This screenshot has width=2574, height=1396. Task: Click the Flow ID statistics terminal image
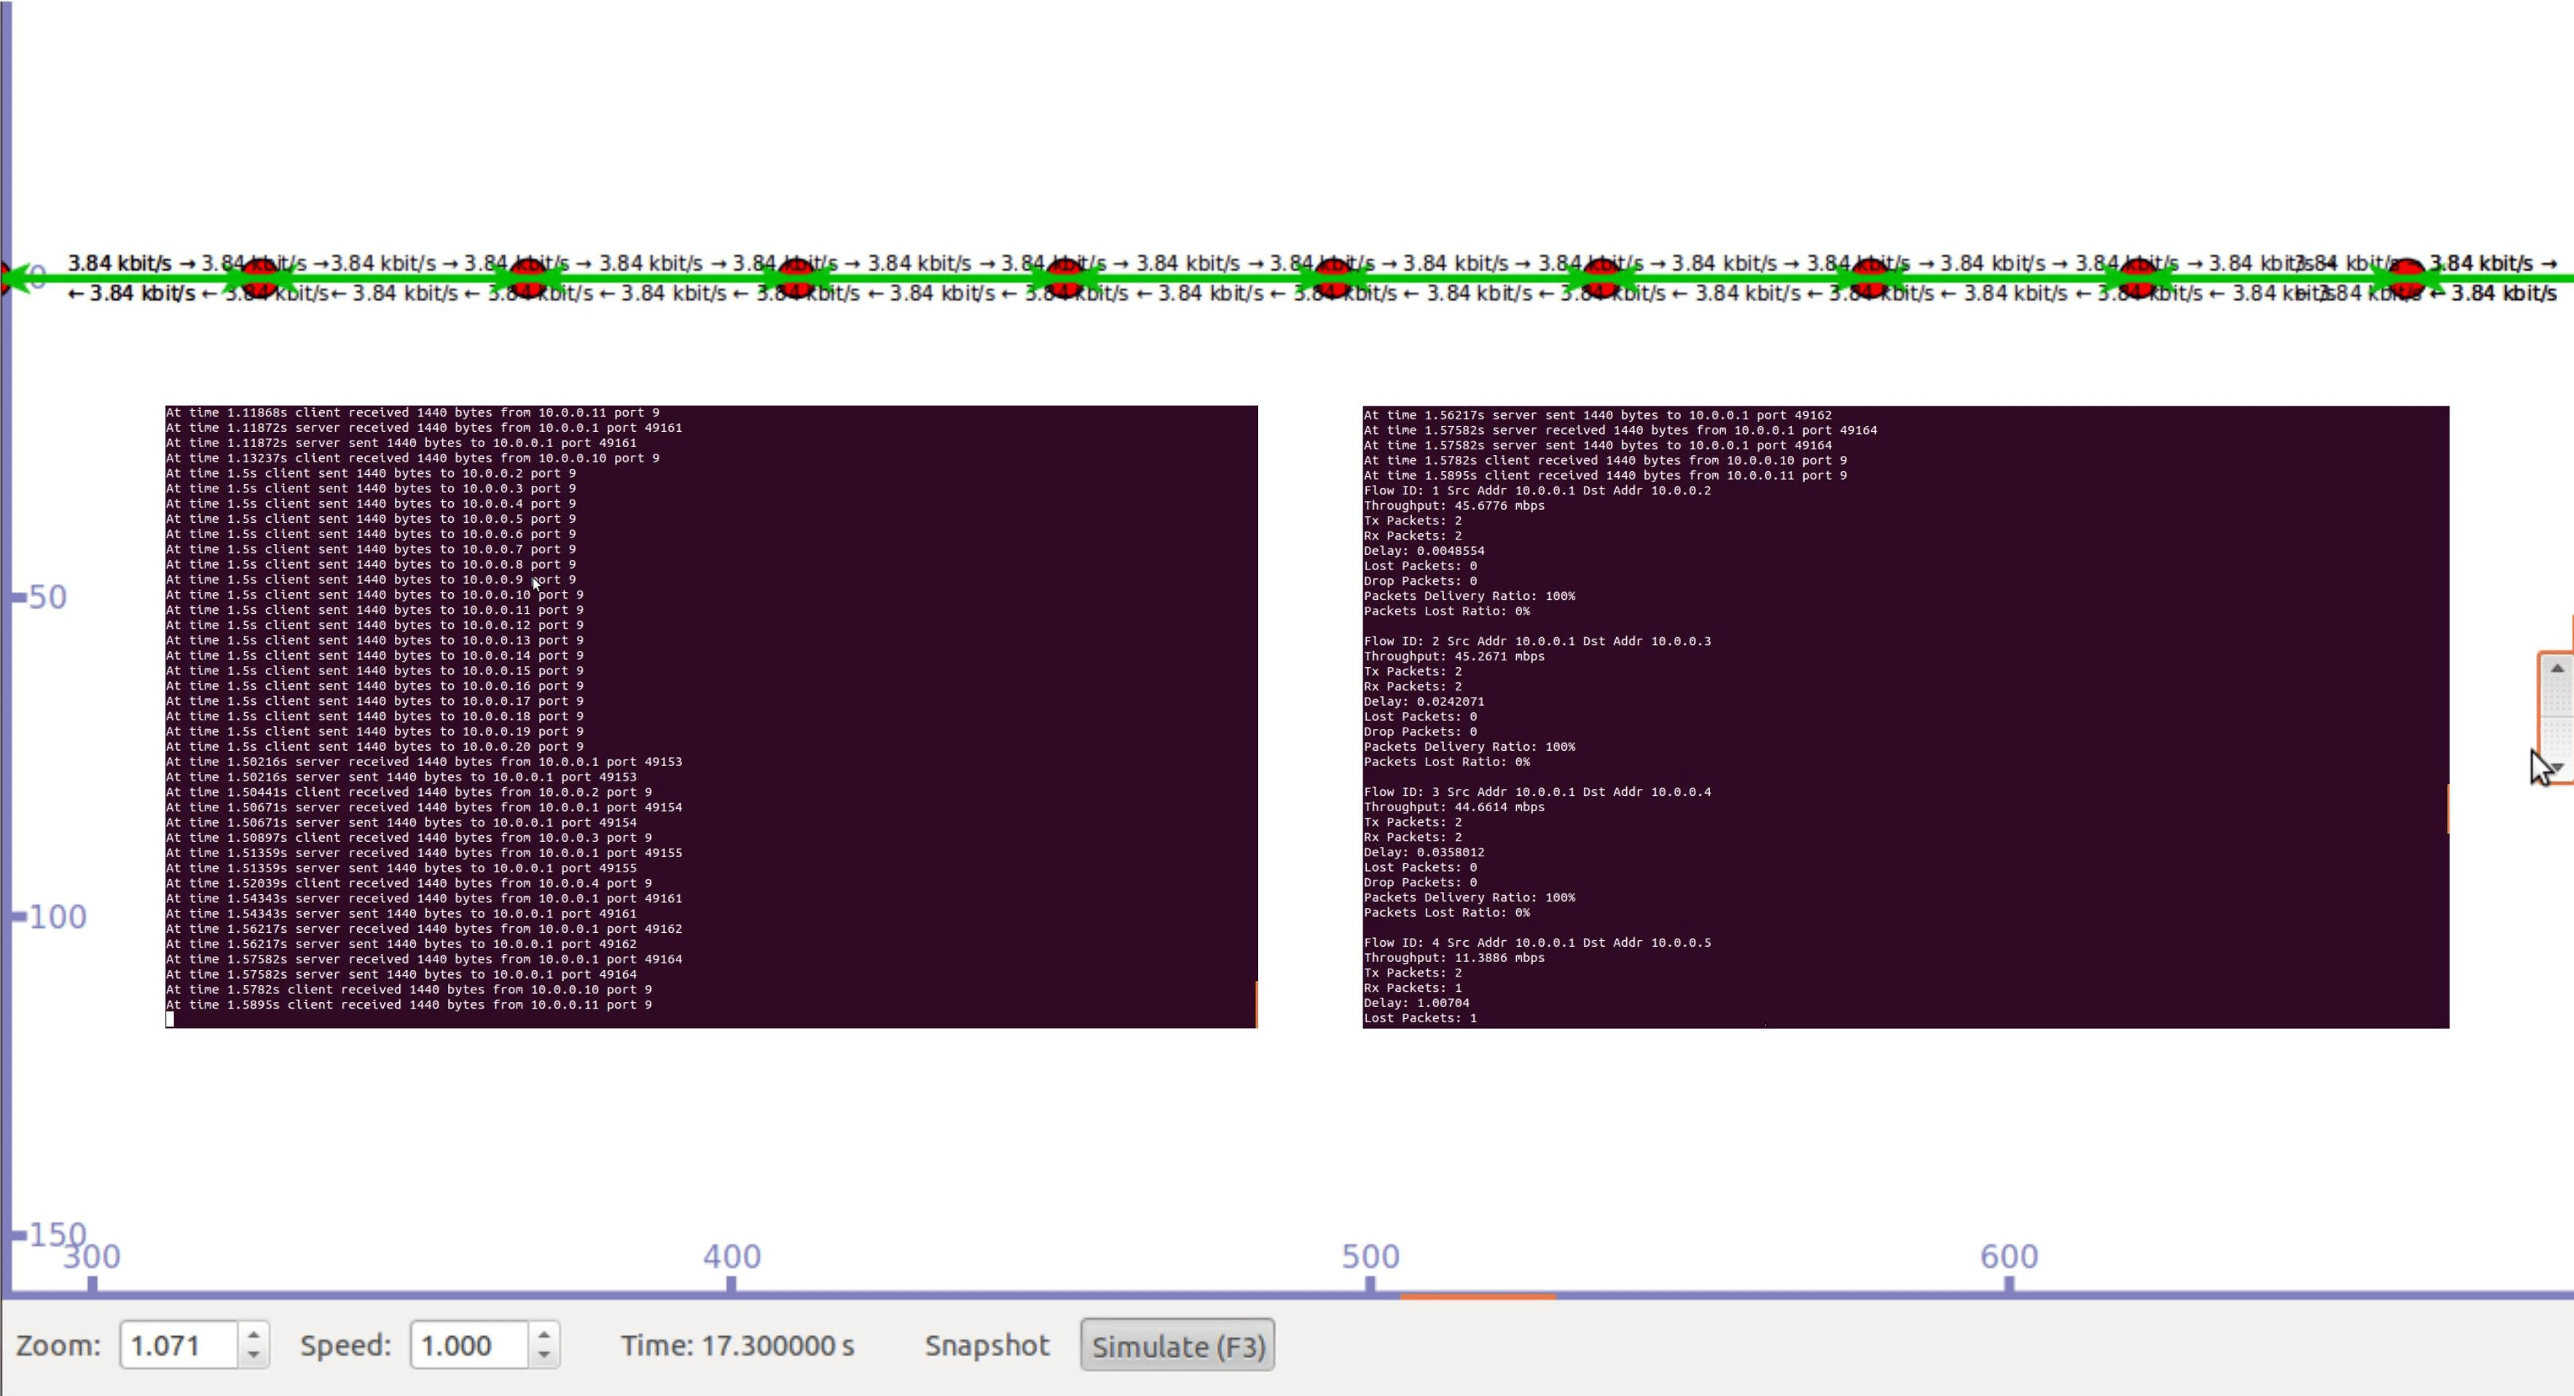[x=1904, y=716]
